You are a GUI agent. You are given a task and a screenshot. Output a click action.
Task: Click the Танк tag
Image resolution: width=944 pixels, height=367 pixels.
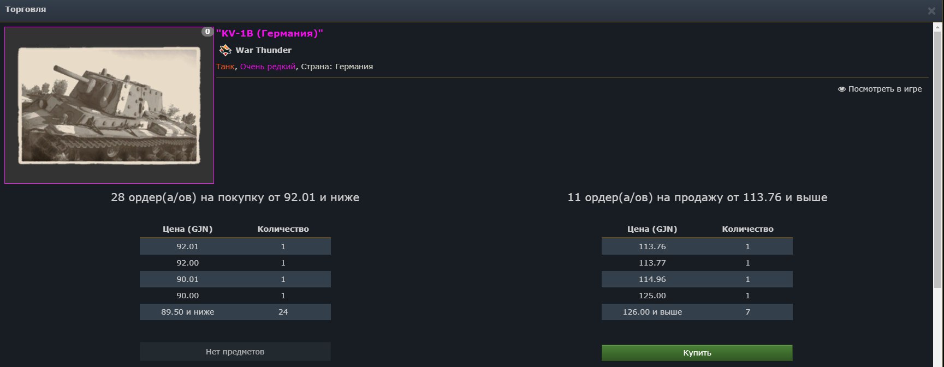coord(225,67)
